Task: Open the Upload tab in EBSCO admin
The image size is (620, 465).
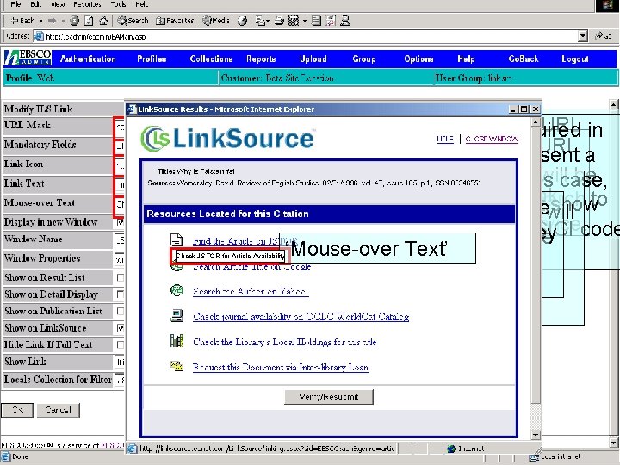Action: (313, 59)
